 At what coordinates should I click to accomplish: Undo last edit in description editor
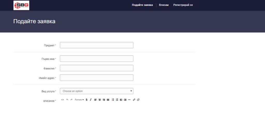[x=67, y=100]
